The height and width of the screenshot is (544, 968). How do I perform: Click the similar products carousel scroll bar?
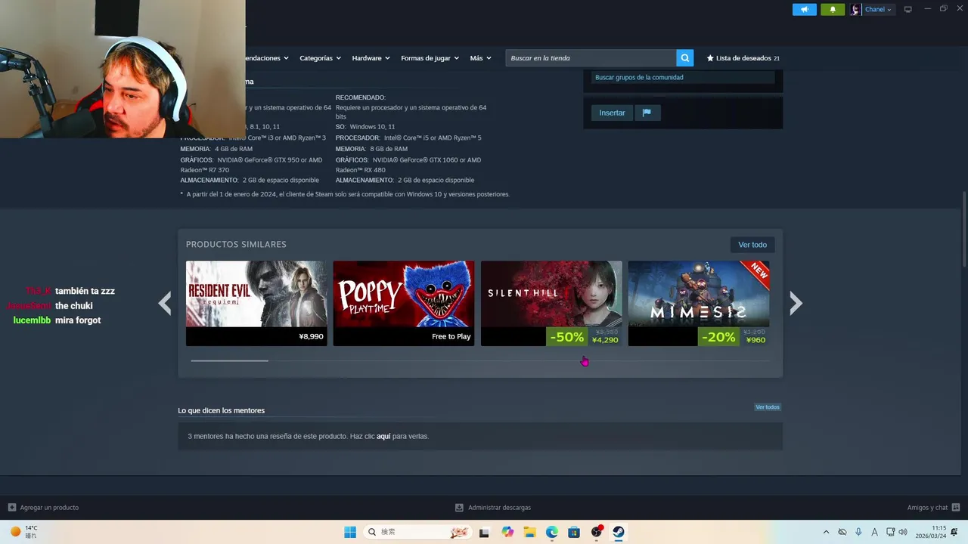[480, 360]
